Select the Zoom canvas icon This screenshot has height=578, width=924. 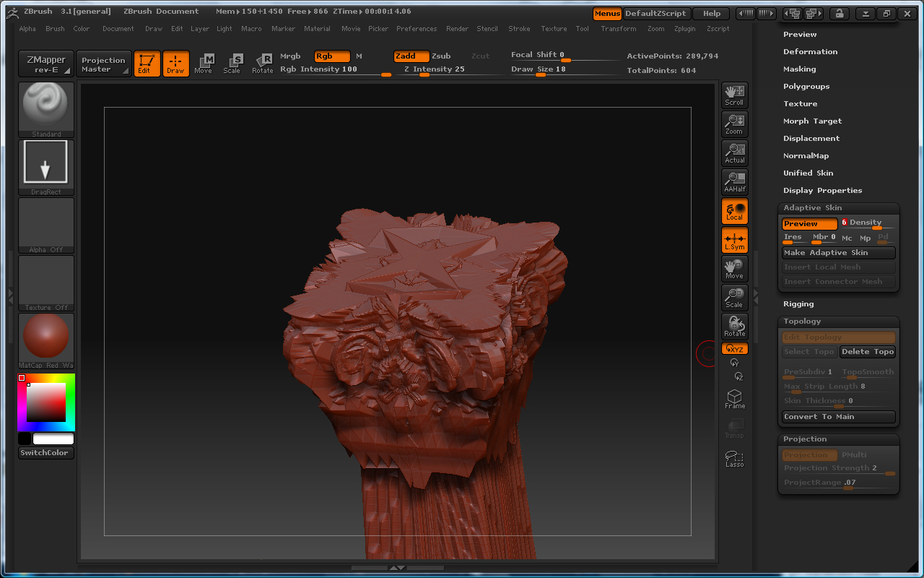(735, 124)
